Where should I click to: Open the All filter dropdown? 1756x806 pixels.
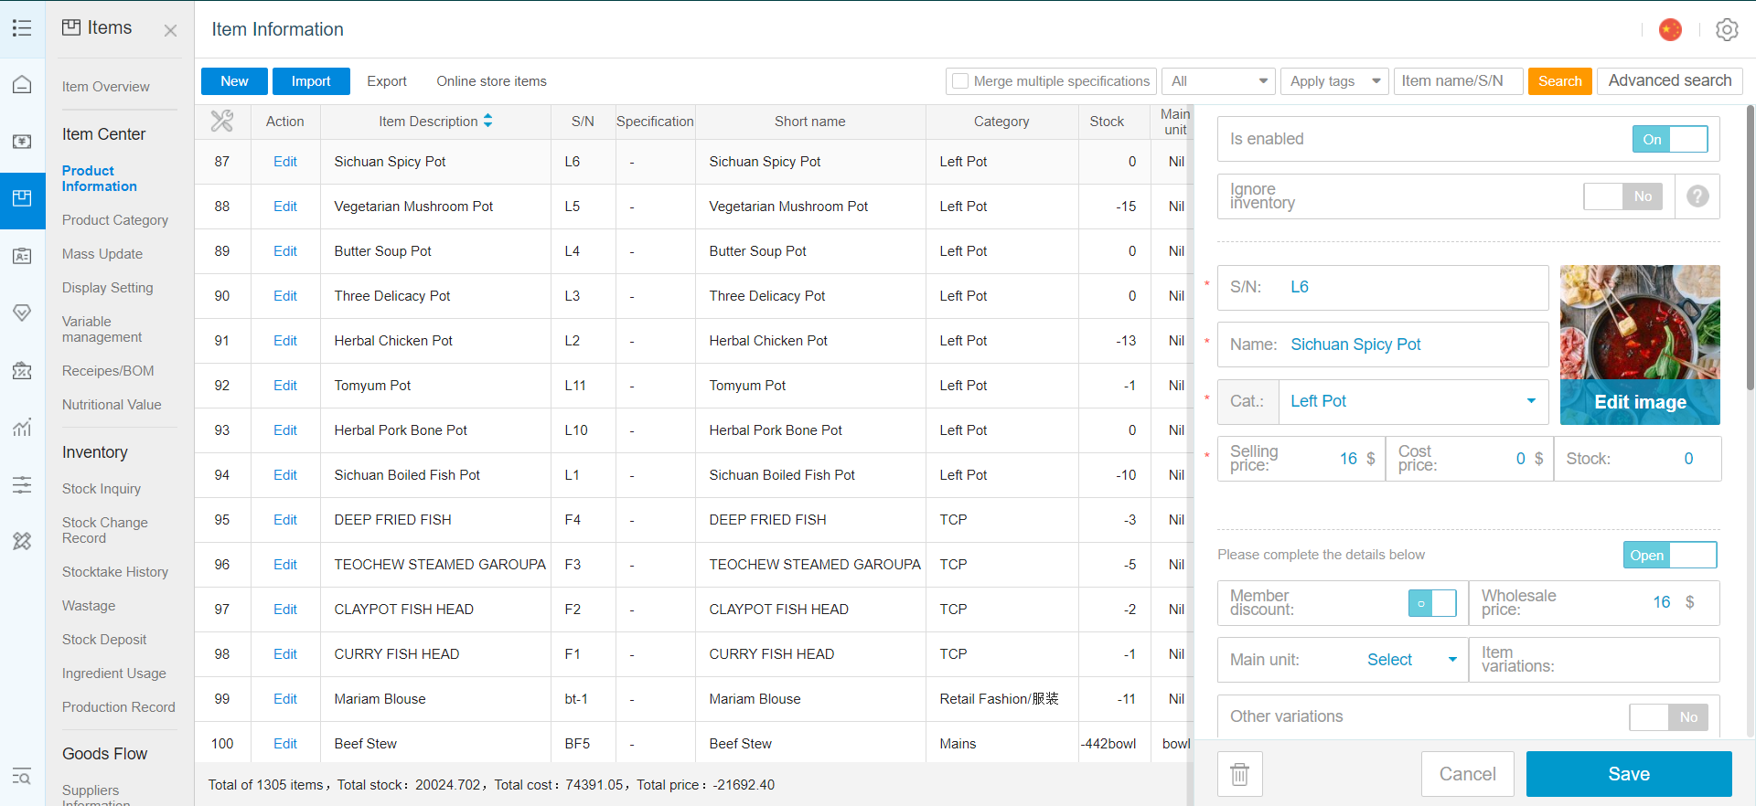pos(1219,81)
